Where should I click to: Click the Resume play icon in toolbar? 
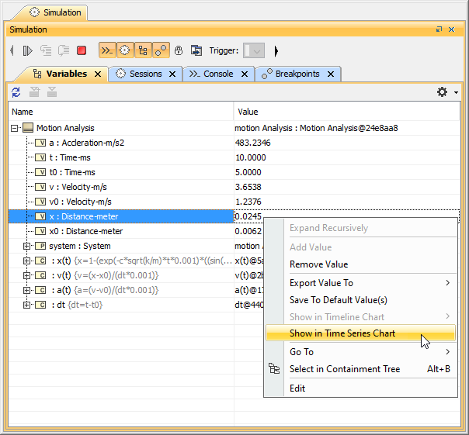click(x=27, y=50)
